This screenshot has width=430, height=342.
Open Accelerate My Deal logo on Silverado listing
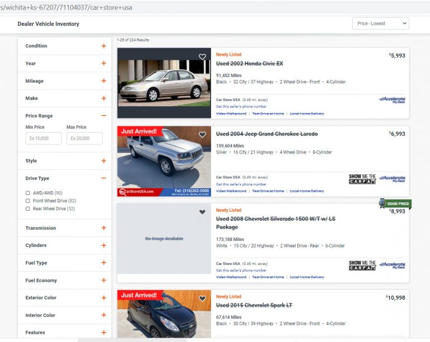pyautogui.click(x=392, y=265)
